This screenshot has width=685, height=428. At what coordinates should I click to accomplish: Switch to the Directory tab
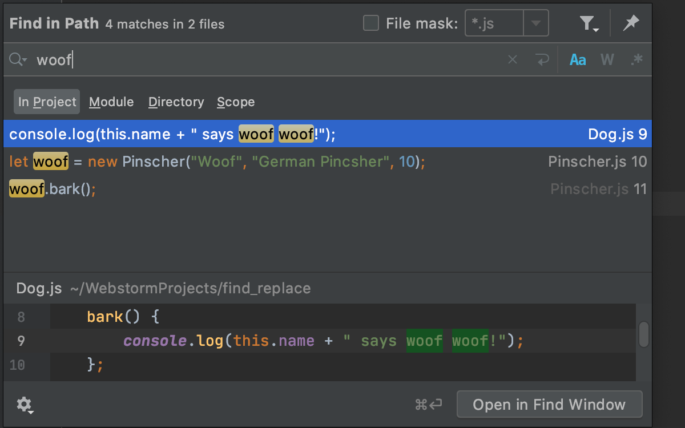pos(176,102)
